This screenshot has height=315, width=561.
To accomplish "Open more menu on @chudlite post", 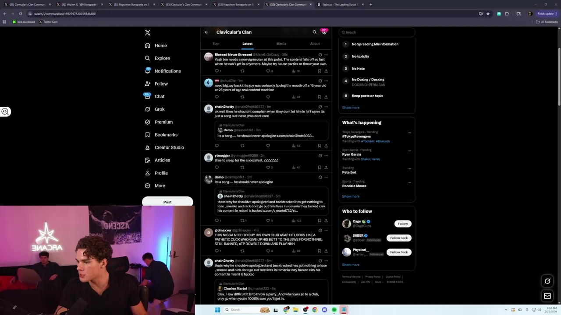I will (326, 81).
